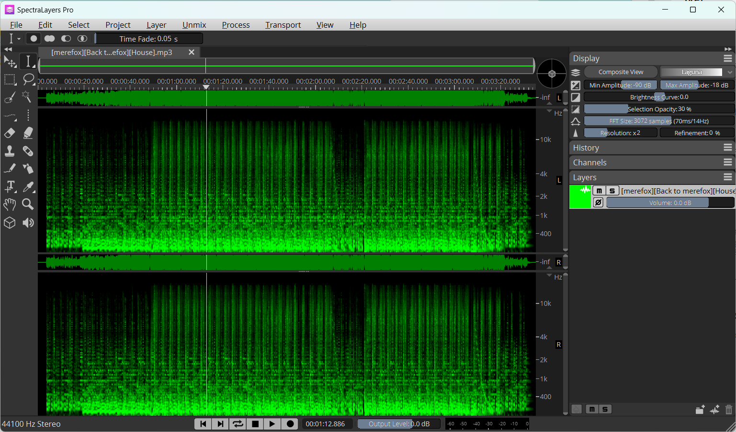Screen dimensions: 736x432
Task: Select the Rectangular selection tool
Action: pos(10,79)
